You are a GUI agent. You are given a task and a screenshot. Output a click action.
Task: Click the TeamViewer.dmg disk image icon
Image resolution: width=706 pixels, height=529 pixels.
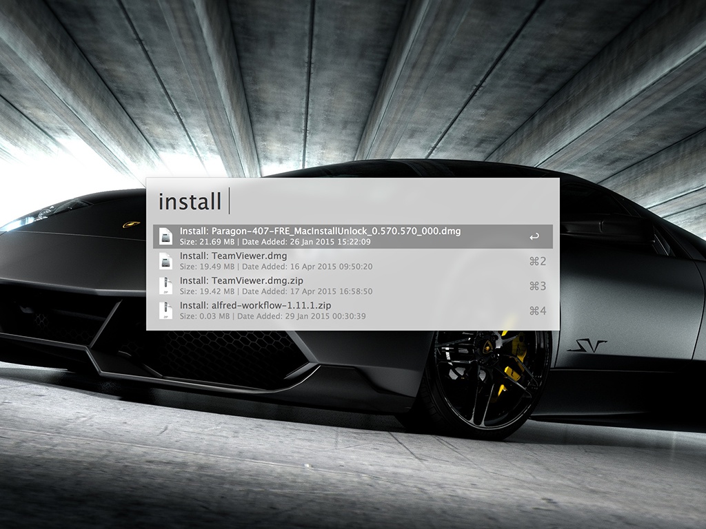pos(165,261)
